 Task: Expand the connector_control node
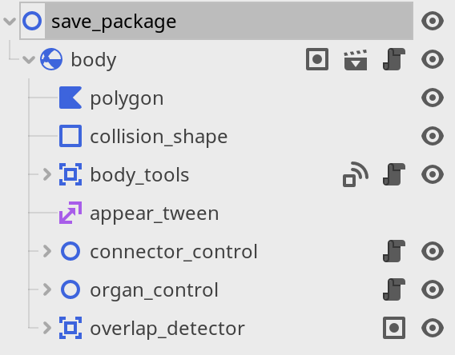pyautogui.click(x=47, y=251)
